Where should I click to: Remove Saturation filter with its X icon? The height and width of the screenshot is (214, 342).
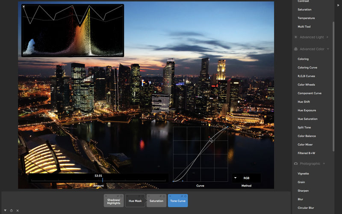pyautogui.click(x=149, y=196)
